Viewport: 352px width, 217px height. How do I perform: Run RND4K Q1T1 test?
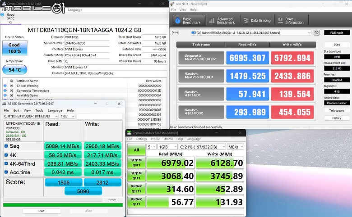(x=136, y=202)
